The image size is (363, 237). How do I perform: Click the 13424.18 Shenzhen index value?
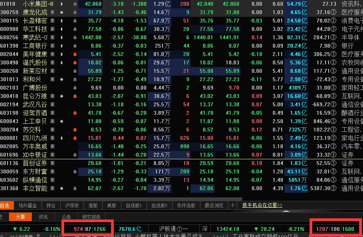point(228,229)
